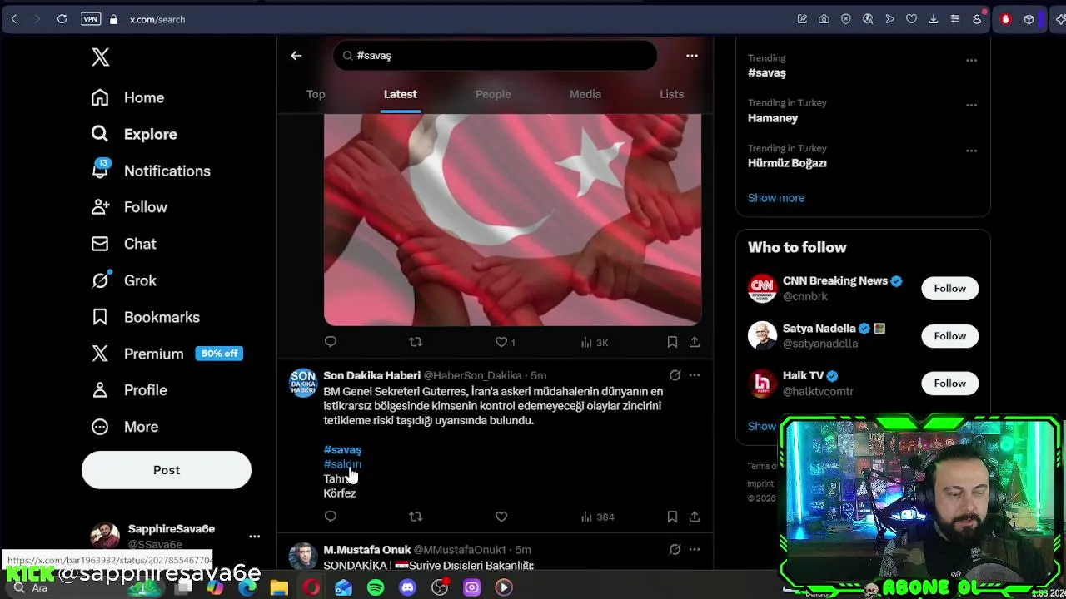Share the Son Dakika Haberi post
This screenshot has height=599, width=1066.
point(694,517)
